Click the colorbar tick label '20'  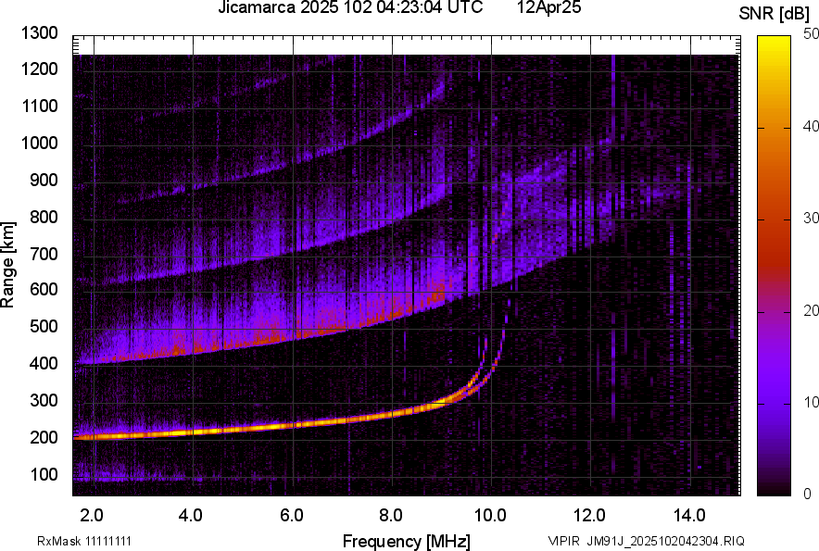811,310
